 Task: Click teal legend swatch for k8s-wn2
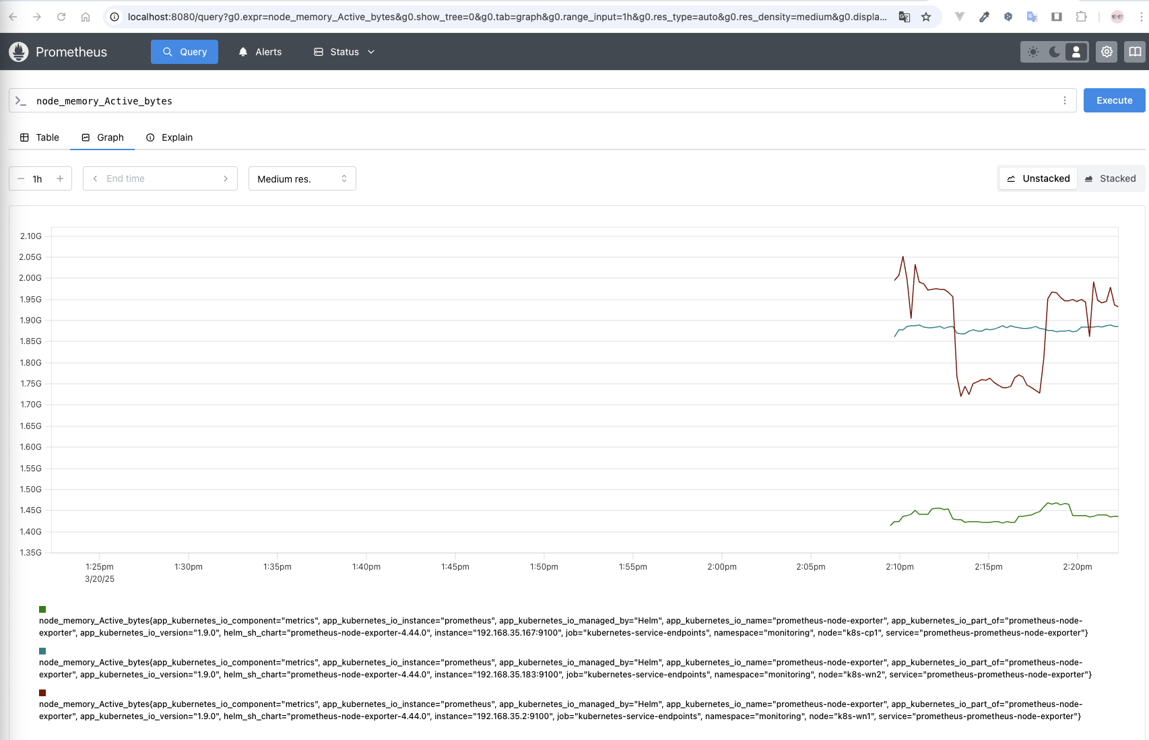coord(42,651)
